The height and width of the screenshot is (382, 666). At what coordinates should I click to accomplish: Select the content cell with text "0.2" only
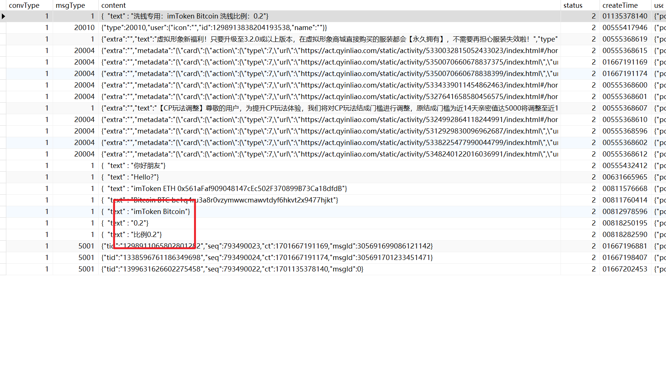[x=329, y=223]
